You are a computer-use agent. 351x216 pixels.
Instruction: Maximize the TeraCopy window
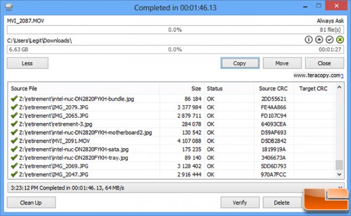[x=318, y=6]
